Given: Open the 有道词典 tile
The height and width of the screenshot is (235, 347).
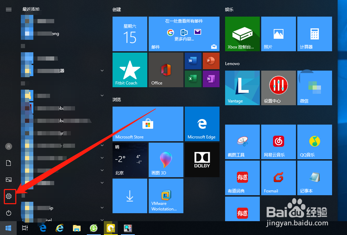Looking at the screenshot, I should point(242,178).
